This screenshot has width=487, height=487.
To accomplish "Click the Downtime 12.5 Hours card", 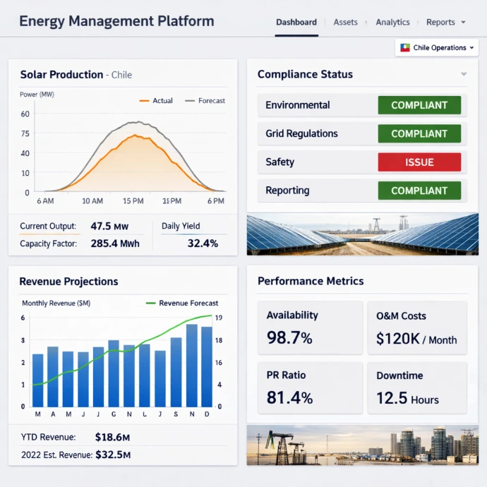I will (x=416, y=387).
